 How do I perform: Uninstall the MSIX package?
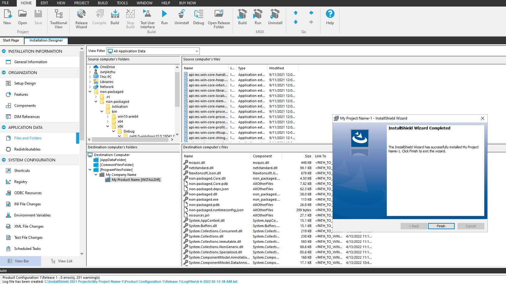click(x=275, y=17)
